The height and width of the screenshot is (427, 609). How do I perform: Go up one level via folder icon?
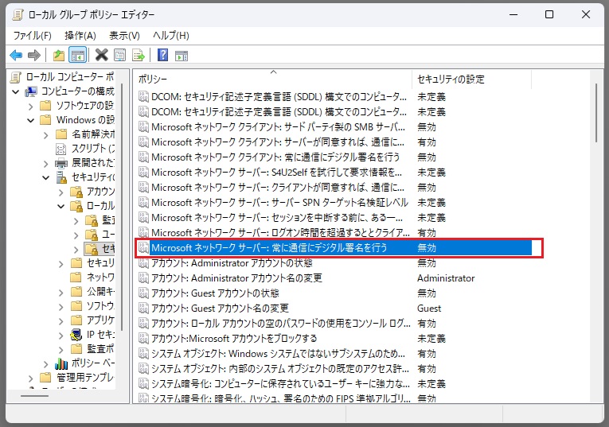pos(58,55)
